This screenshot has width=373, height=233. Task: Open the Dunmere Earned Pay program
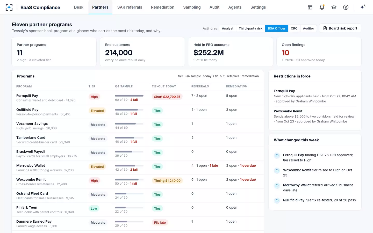138,224
